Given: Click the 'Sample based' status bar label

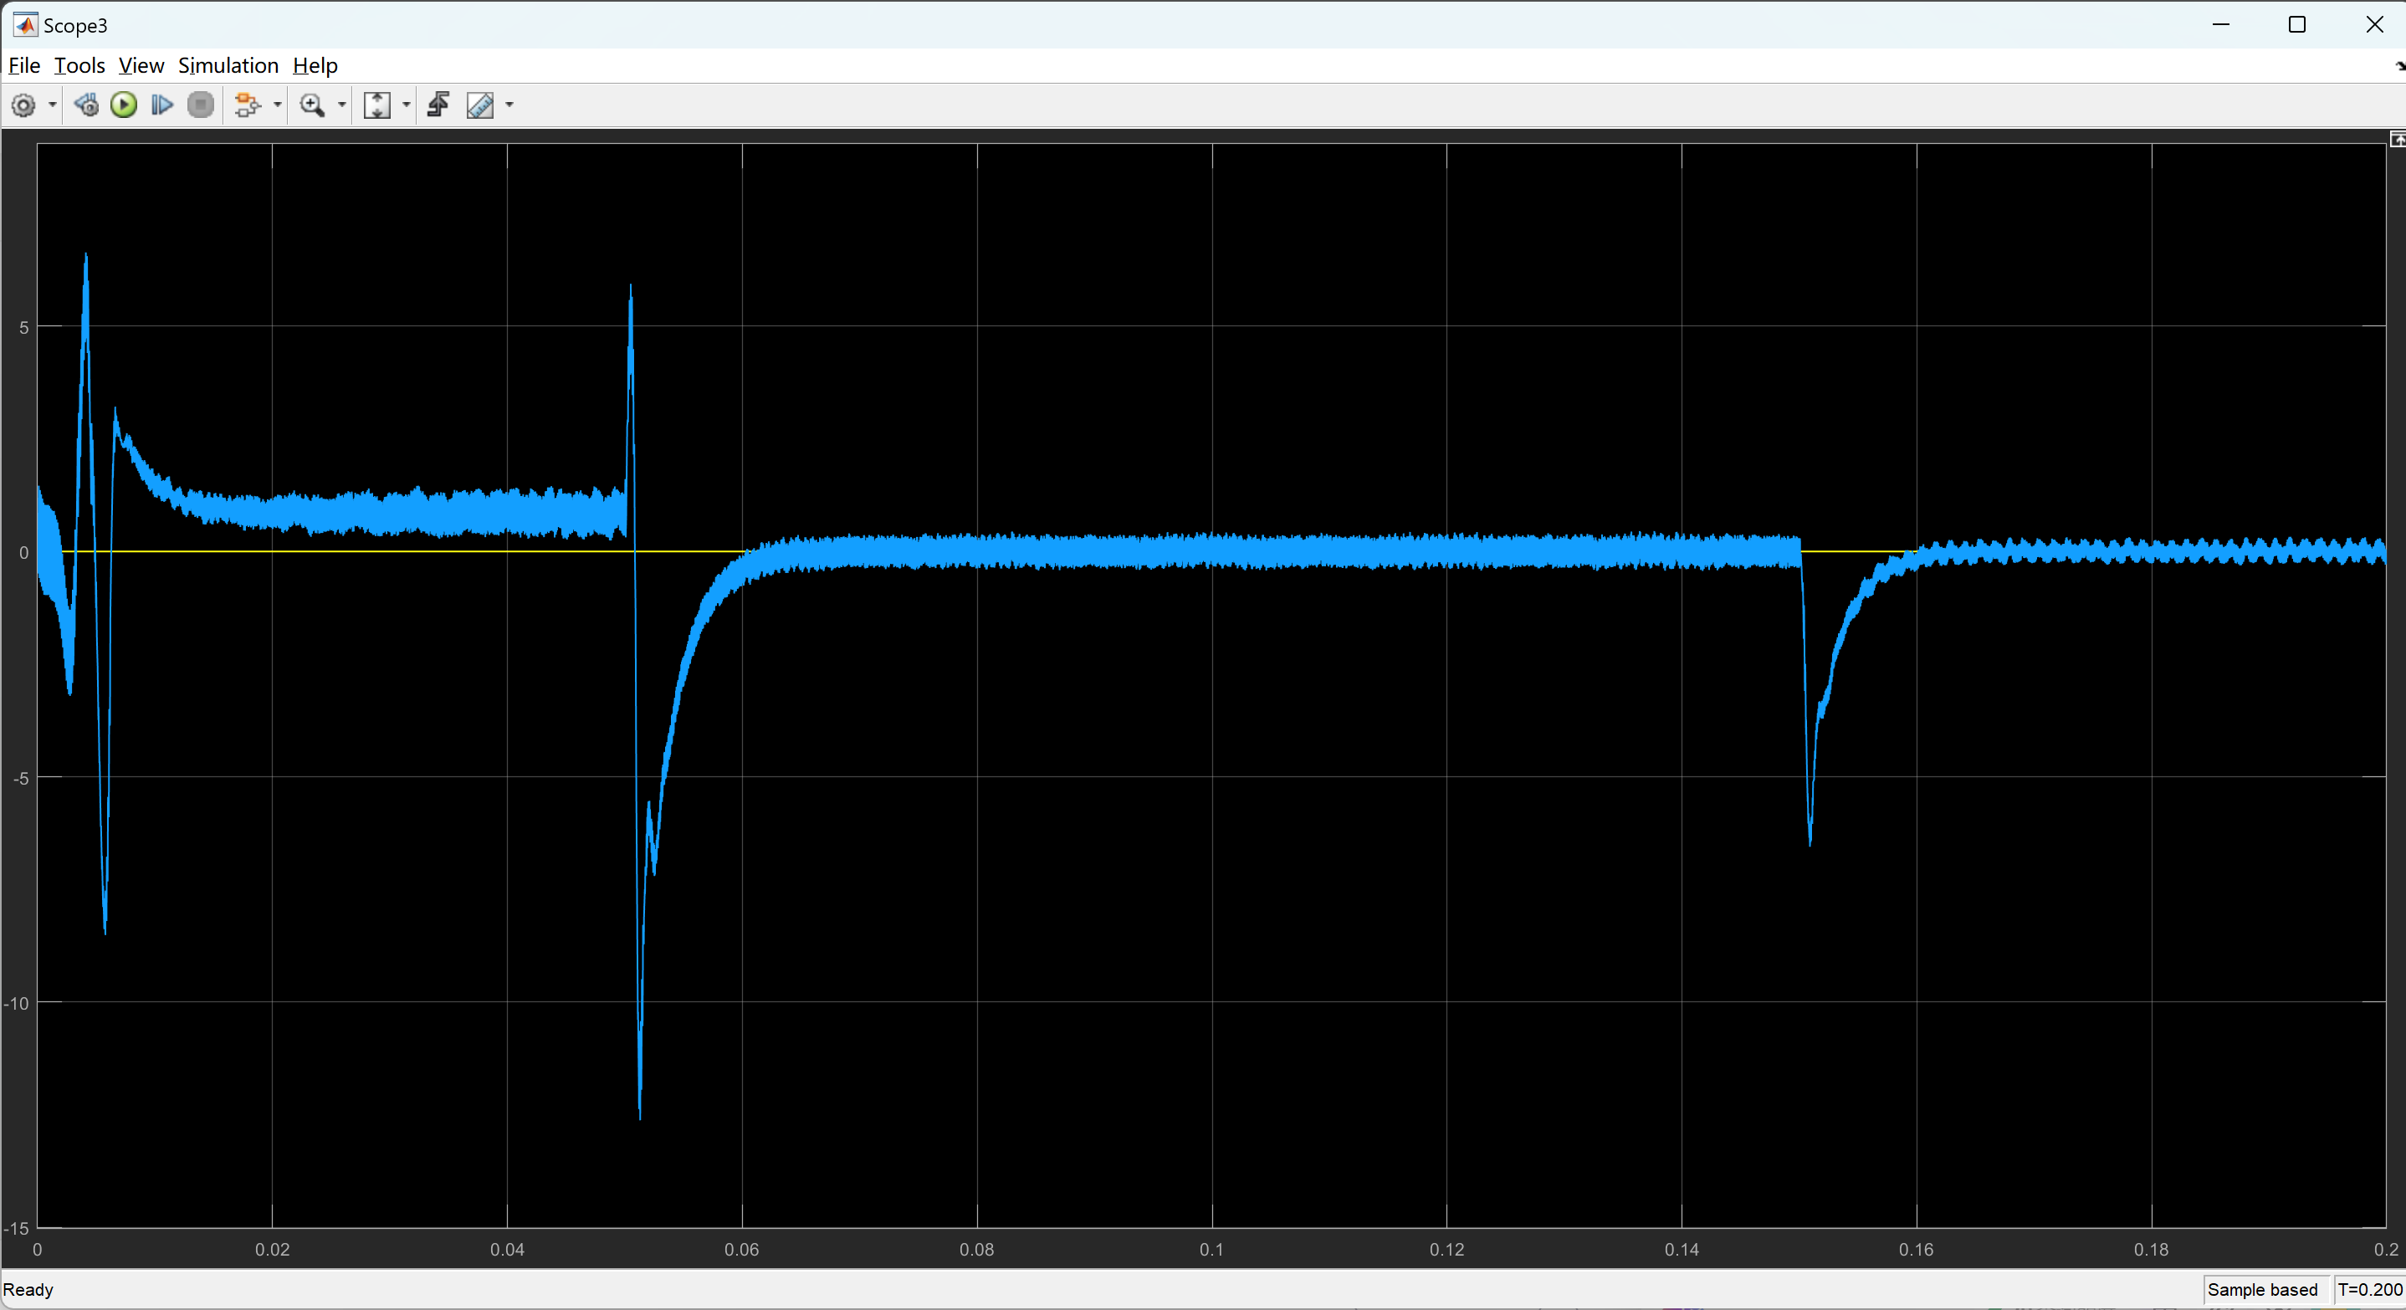Looking at the screenshot, I should pyautogui.click(x=2262, y=1289).
